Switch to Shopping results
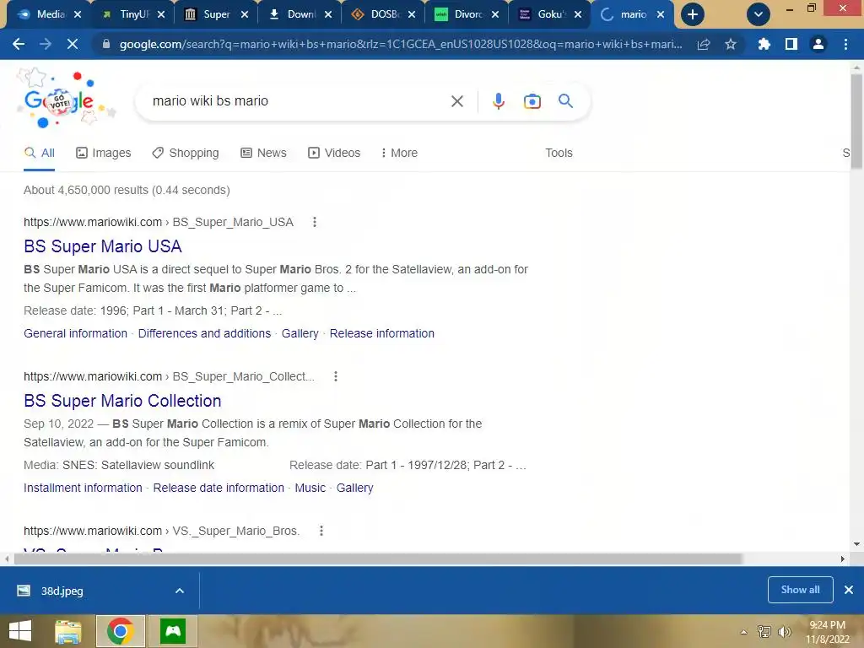Viewport: 864px width, 648px height. [x=186, y=153]
